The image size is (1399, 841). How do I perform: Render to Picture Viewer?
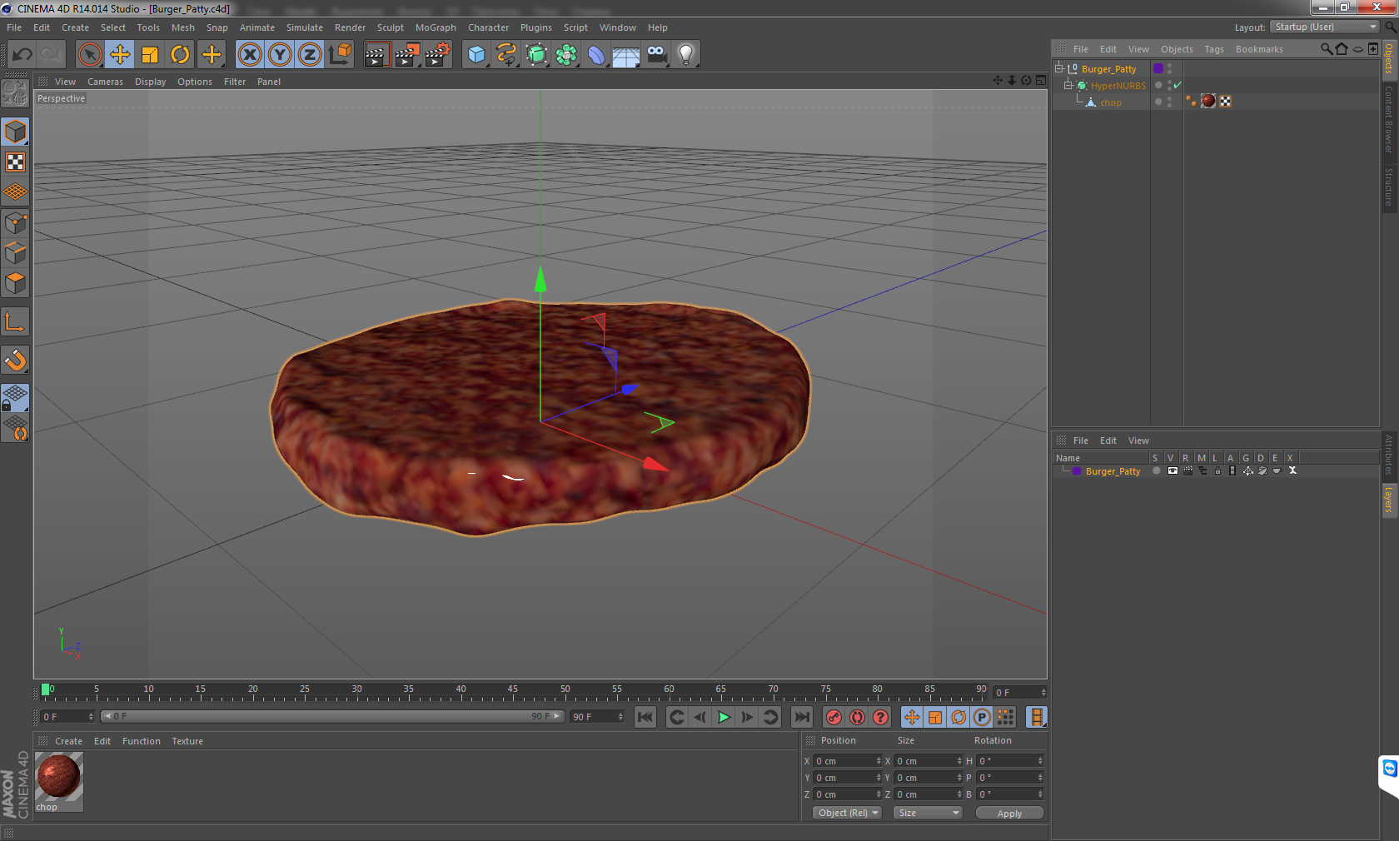point(407,55)
